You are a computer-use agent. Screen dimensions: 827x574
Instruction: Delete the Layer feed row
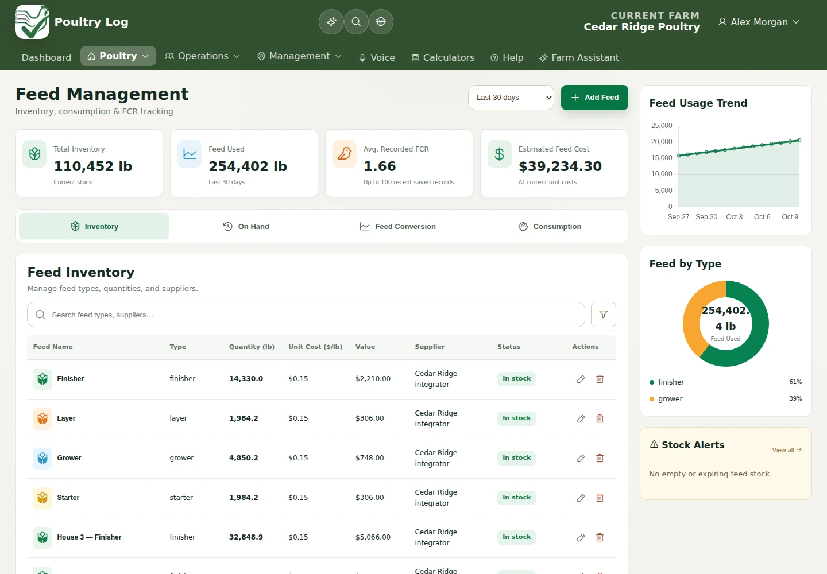[x=600, y=418]
